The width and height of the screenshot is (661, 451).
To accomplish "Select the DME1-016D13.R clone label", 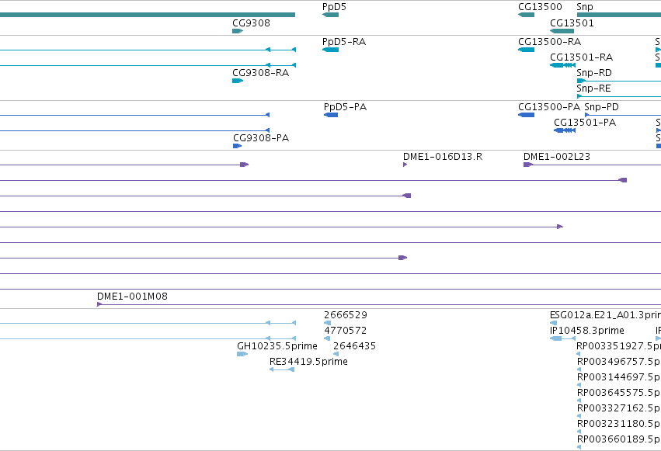I will point(443,157).
